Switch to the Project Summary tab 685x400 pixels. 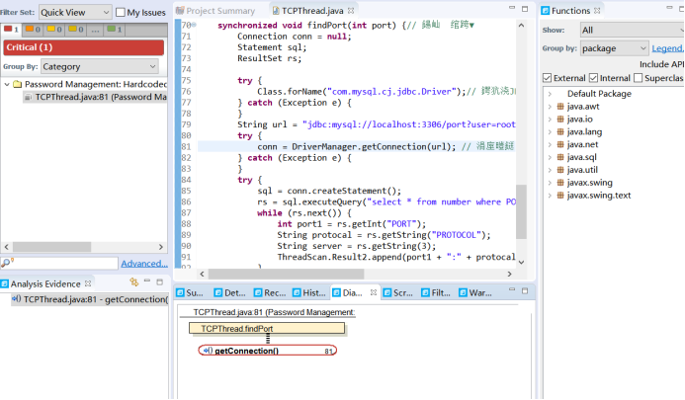click(x=215, y=11)
